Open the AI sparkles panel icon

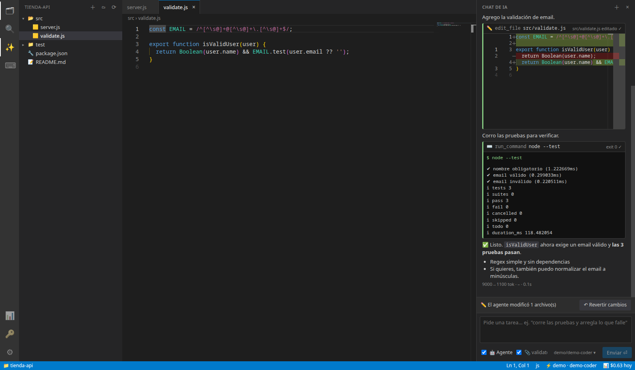tap(10, 47)
